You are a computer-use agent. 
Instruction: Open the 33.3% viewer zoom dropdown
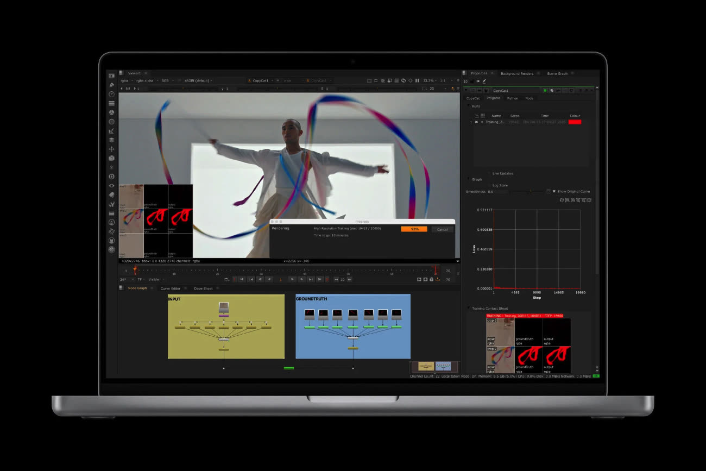pos(430,80)
